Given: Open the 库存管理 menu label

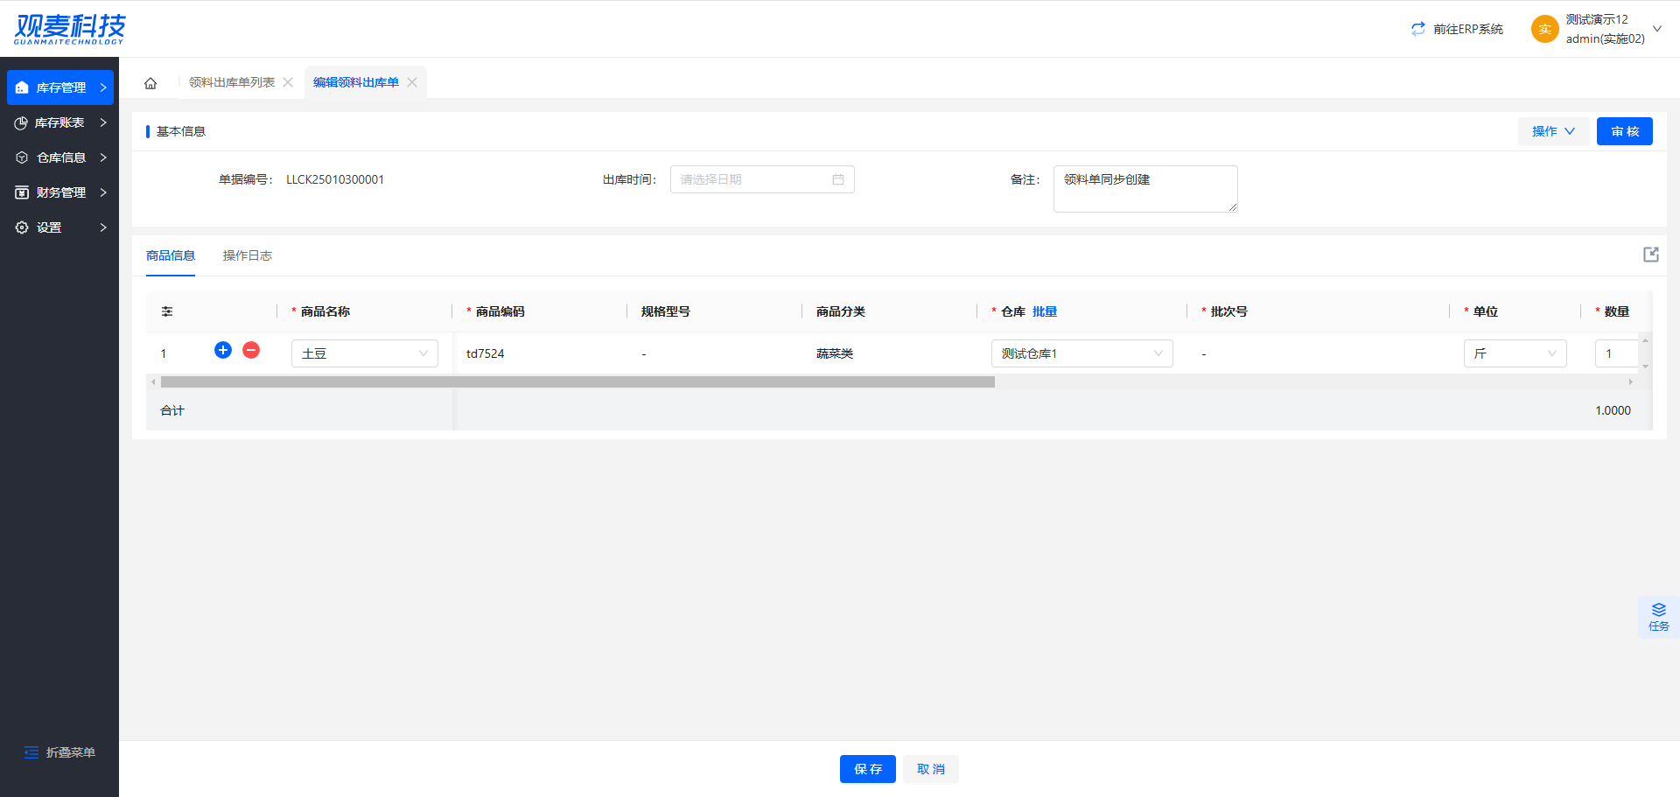Looking at the screenshot, I should pos(61,87).
